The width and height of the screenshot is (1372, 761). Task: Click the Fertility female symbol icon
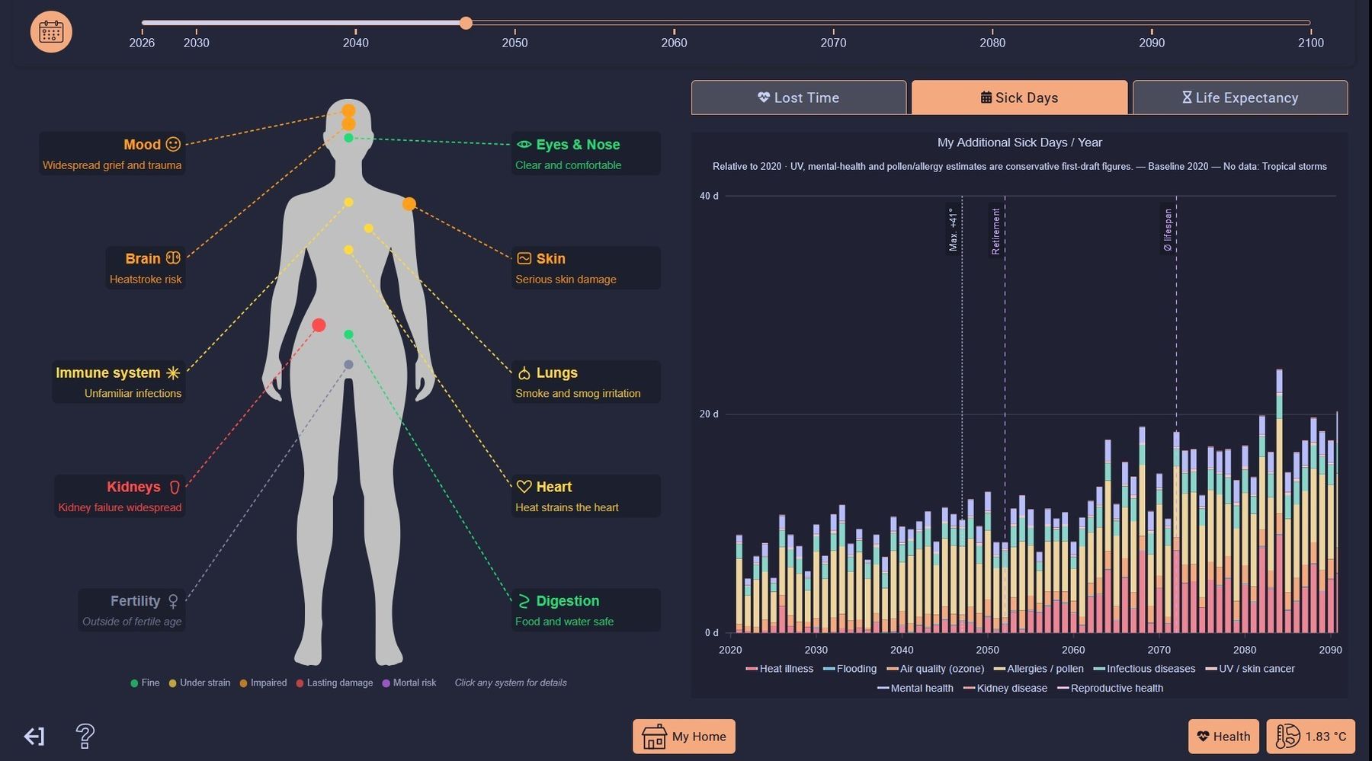[173, 601]
